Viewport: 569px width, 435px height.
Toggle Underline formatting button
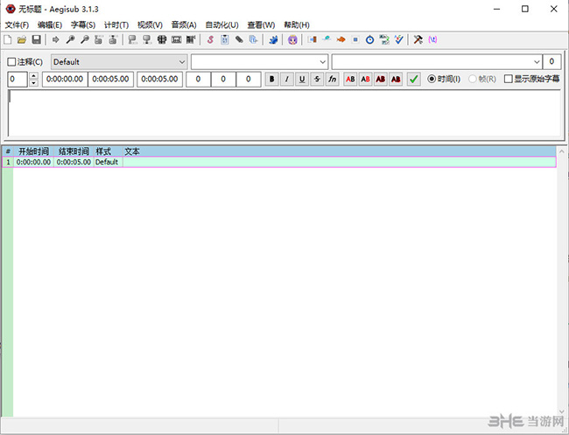(x=302, y=79)
